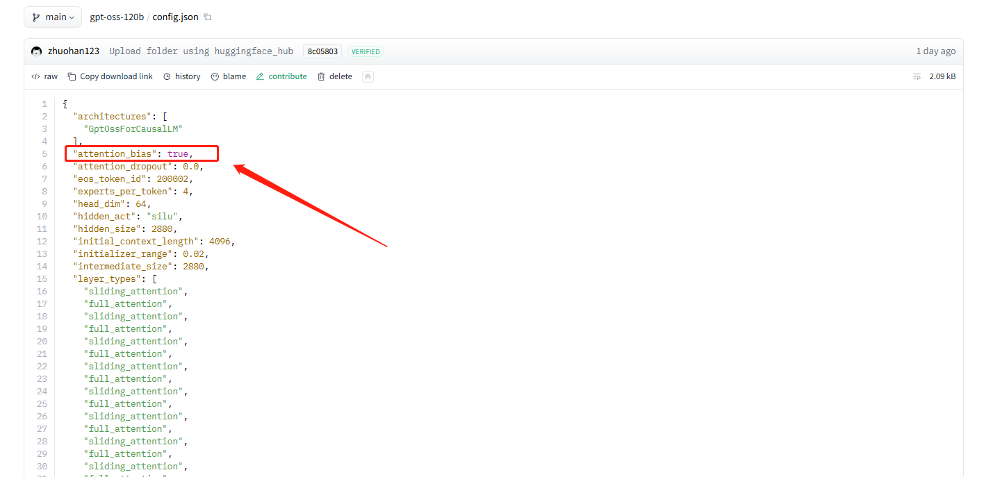Open commit message Upload folder using huggingface_hub

[x=201, y=51]
